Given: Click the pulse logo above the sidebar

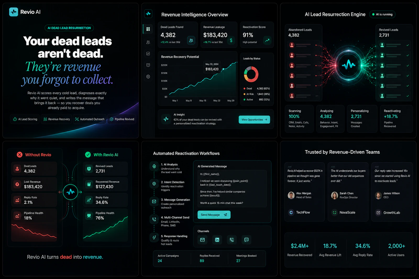Looking at the screenshot, I should pos(148,14).
